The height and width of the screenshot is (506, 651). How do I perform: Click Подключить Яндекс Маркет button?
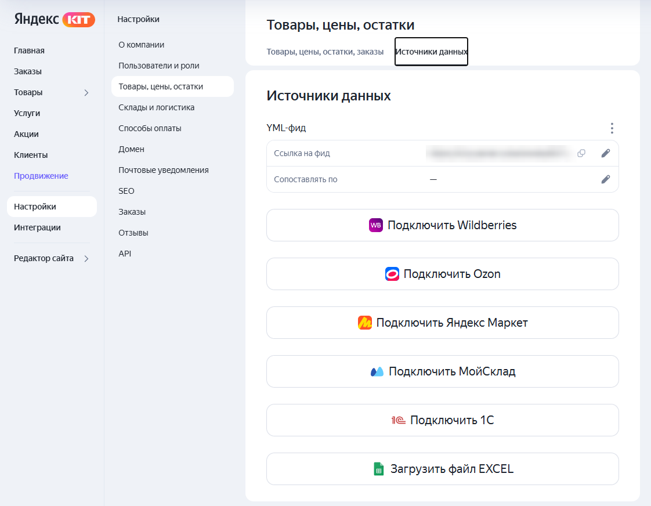(x=443, y=323)
